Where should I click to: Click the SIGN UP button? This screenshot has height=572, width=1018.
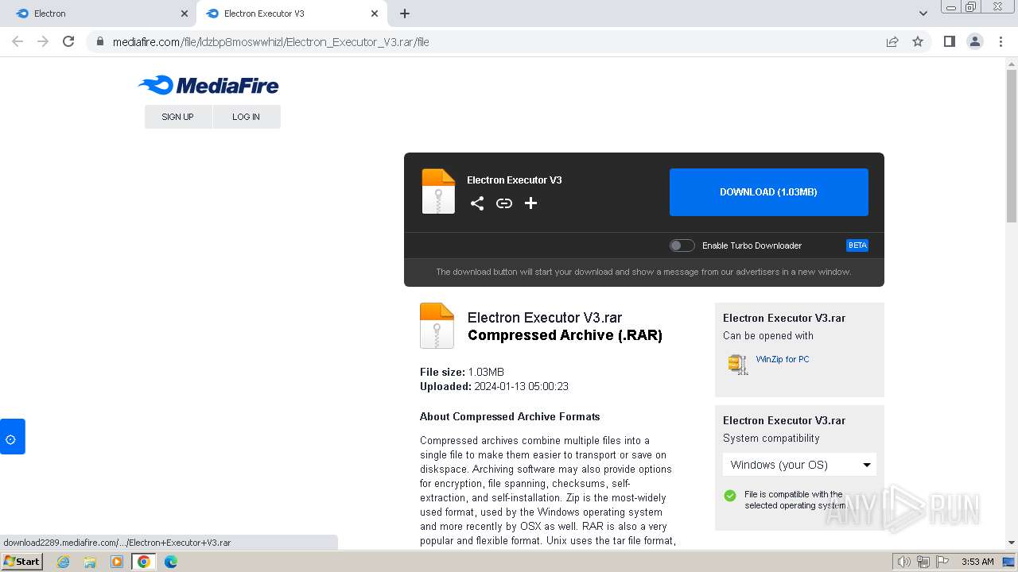pos(178,117)
